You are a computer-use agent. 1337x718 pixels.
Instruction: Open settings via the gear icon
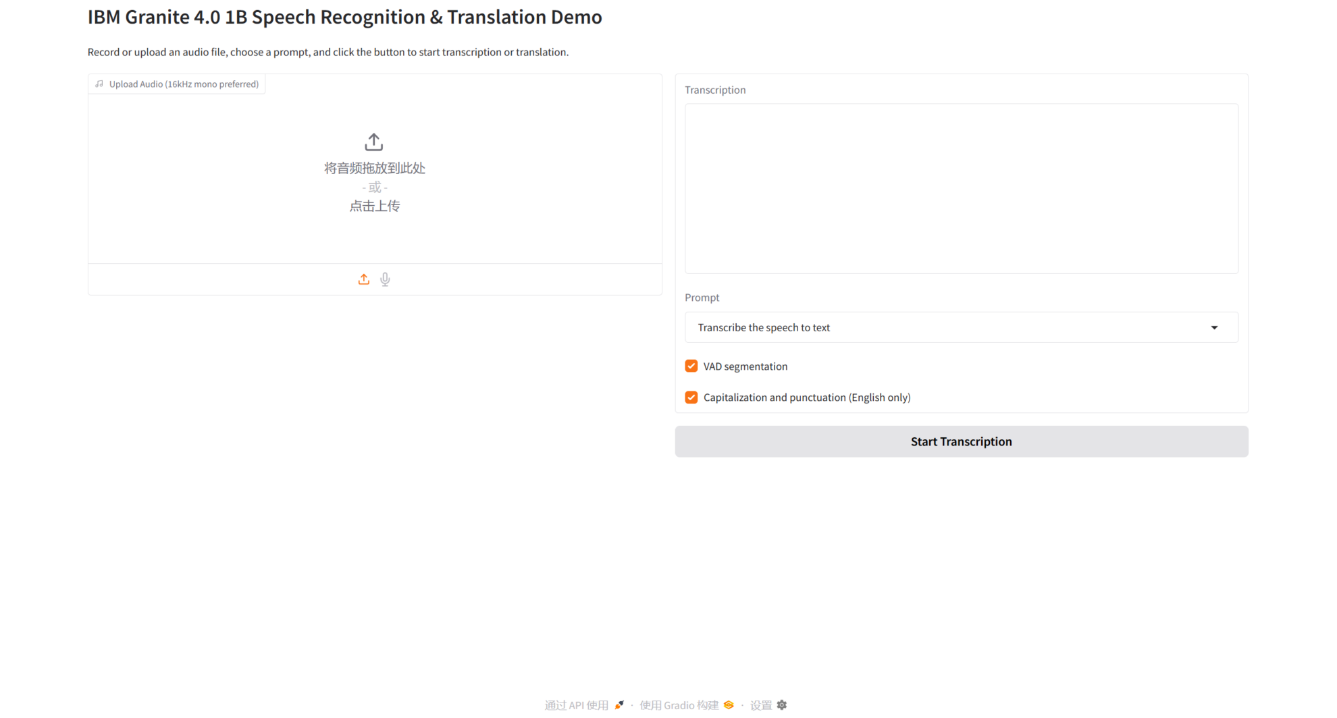click(782, 705)
